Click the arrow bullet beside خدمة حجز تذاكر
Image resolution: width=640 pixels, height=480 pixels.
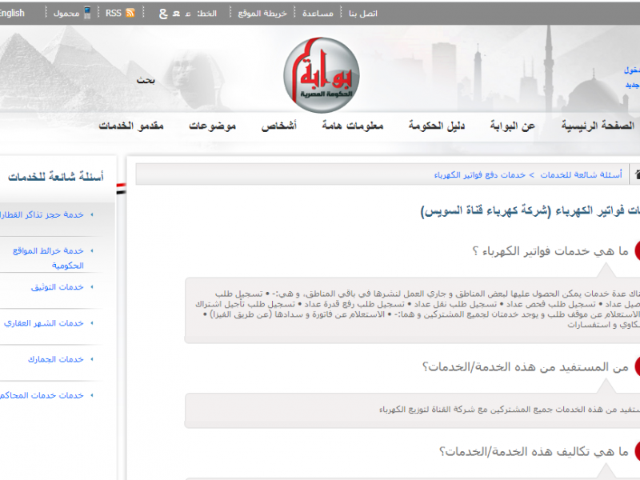92,214
